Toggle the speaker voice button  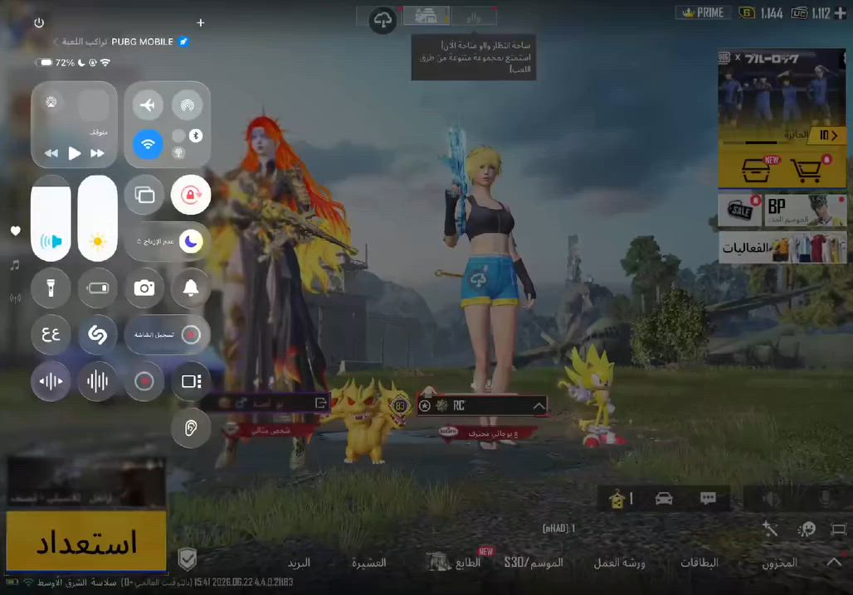[771, 498]
